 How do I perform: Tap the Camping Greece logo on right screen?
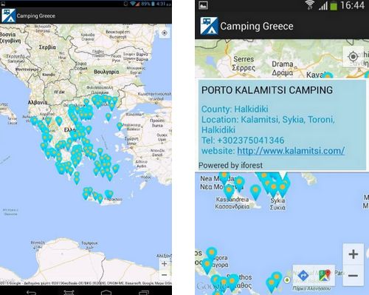(209, 26)
